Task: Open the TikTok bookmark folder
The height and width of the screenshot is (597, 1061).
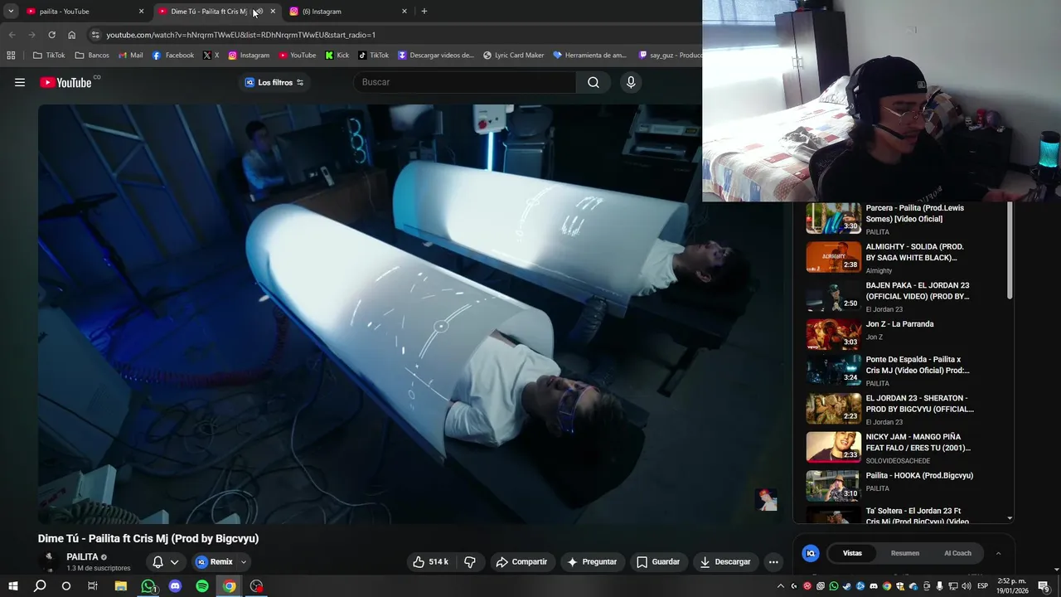Action: (49, 56)
